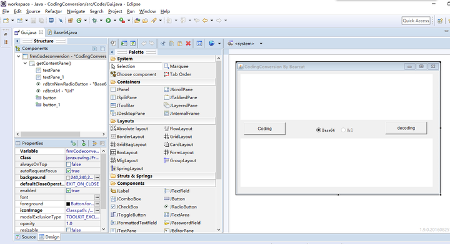Click the Copy icon in designer toolbar

(171, 44)
